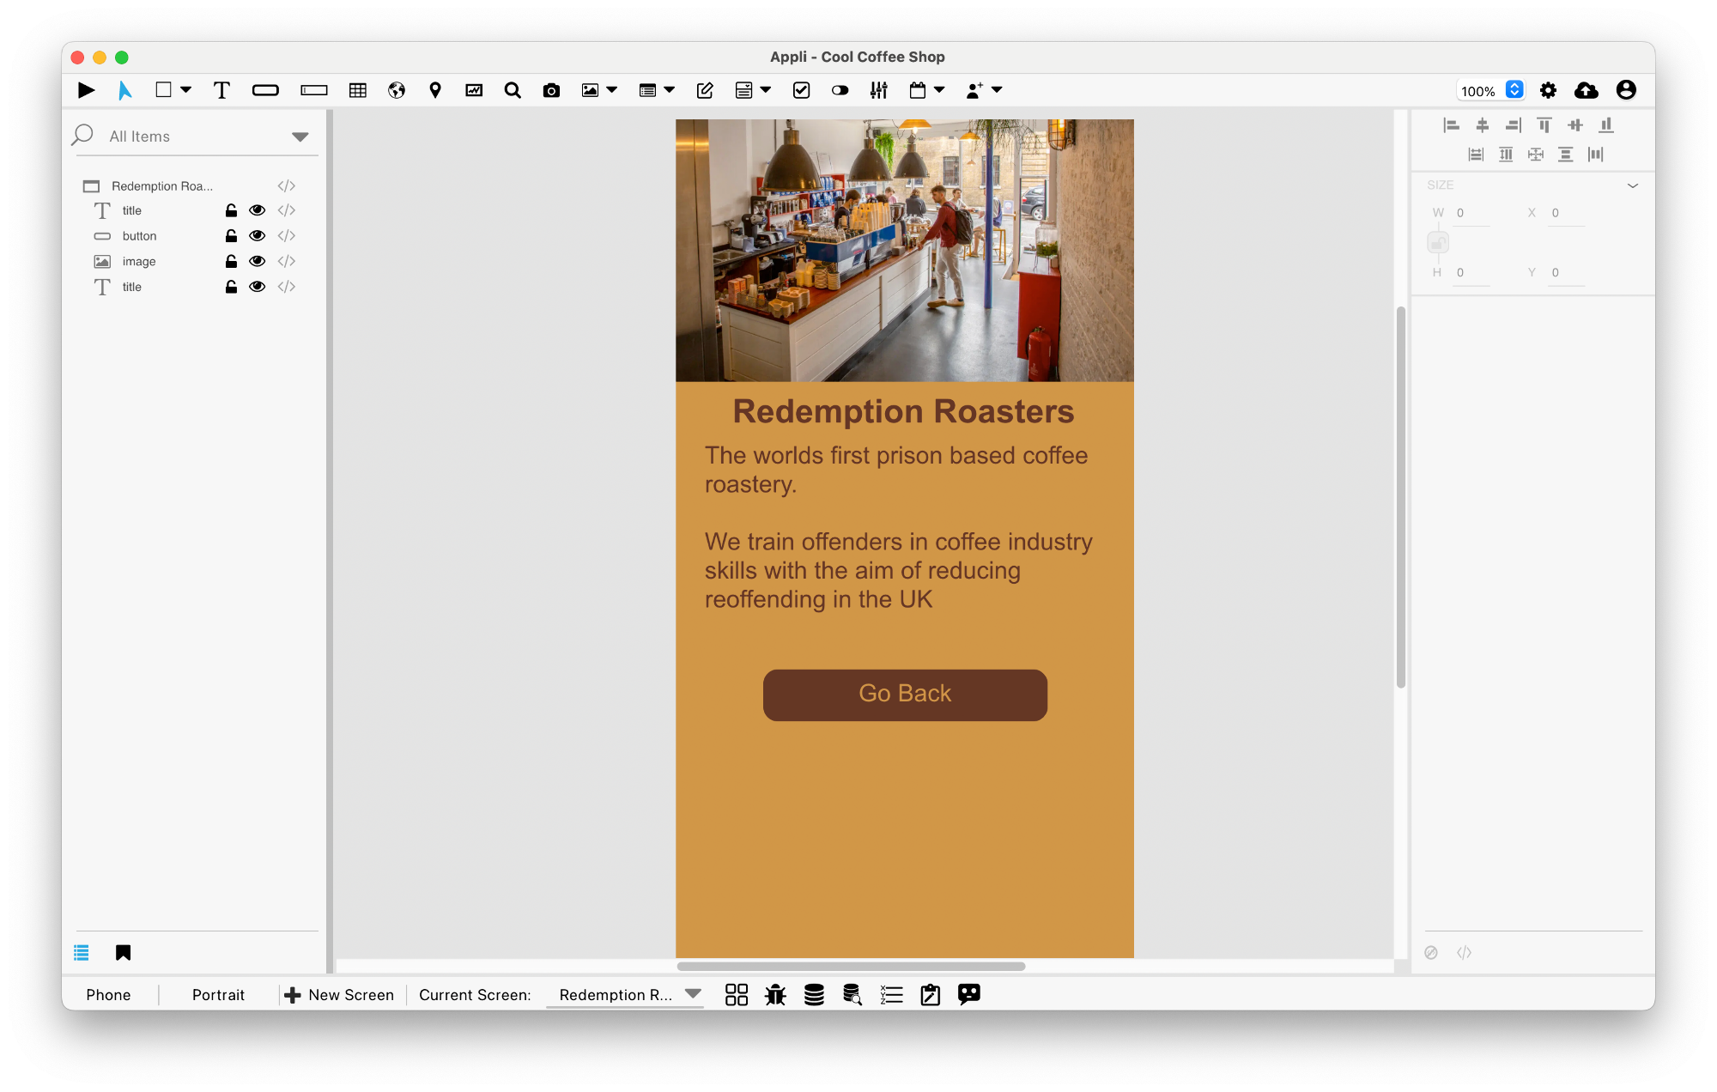Insert a table grid element

(358, 90)
